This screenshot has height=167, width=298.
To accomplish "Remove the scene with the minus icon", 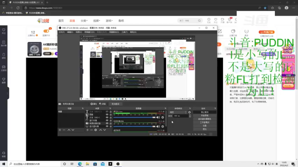I will coord(64,130).
